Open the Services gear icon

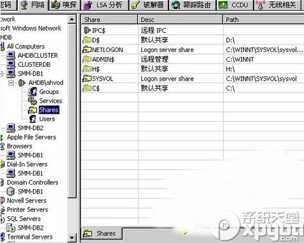tap(32, 101)
